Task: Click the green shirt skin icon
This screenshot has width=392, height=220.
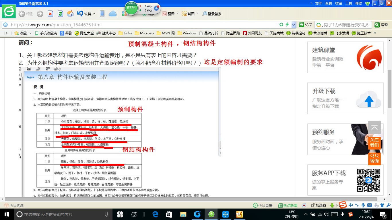Action: tap(367, 3)
